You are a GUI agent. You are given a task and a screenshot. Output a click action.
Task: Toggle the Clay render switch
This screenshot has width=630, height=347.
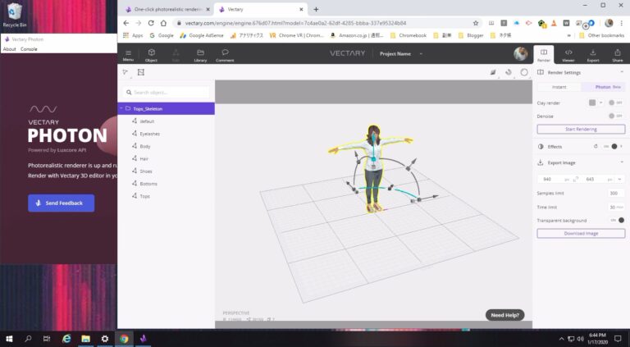(615, 103)
